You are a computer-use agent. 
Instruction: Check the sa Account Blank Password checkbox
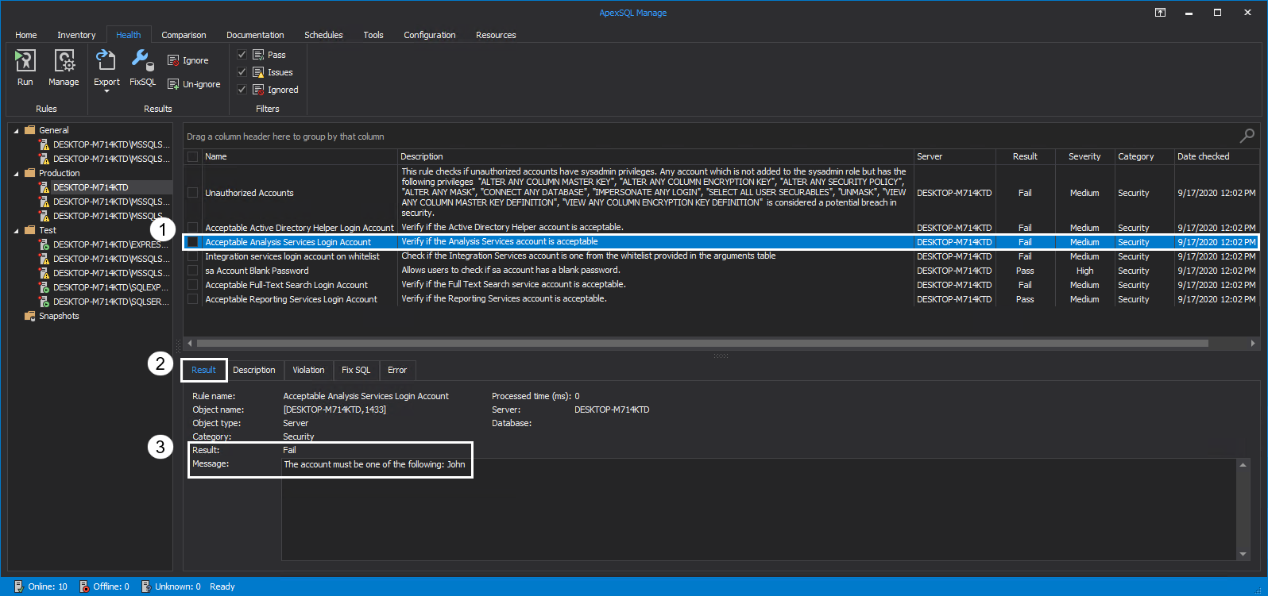(x=192, y=271)
